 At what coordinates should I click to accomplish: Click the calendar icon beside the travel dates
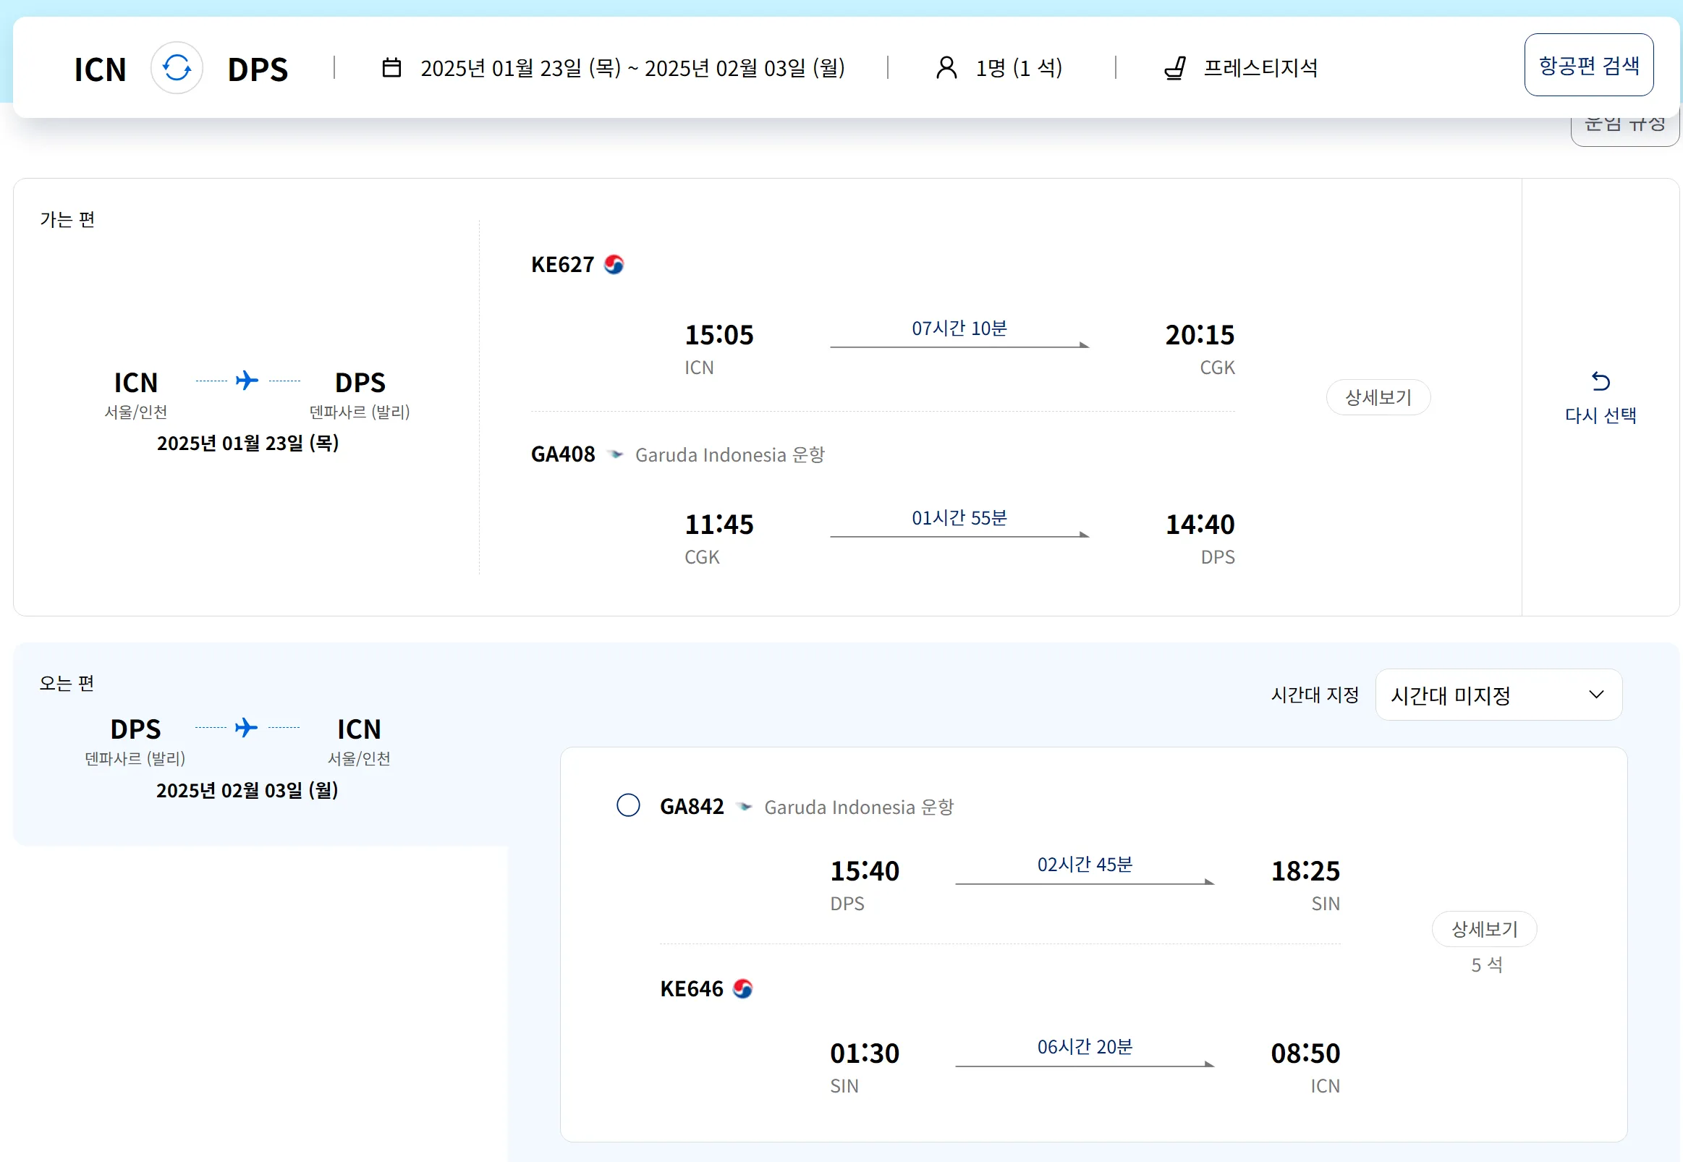[391, 68]
